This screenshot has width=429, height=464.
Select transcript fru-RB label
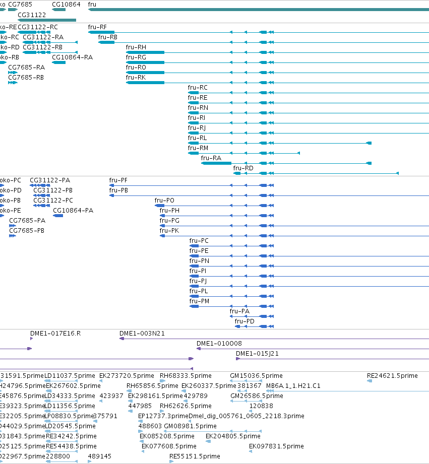tap(107, 37)
